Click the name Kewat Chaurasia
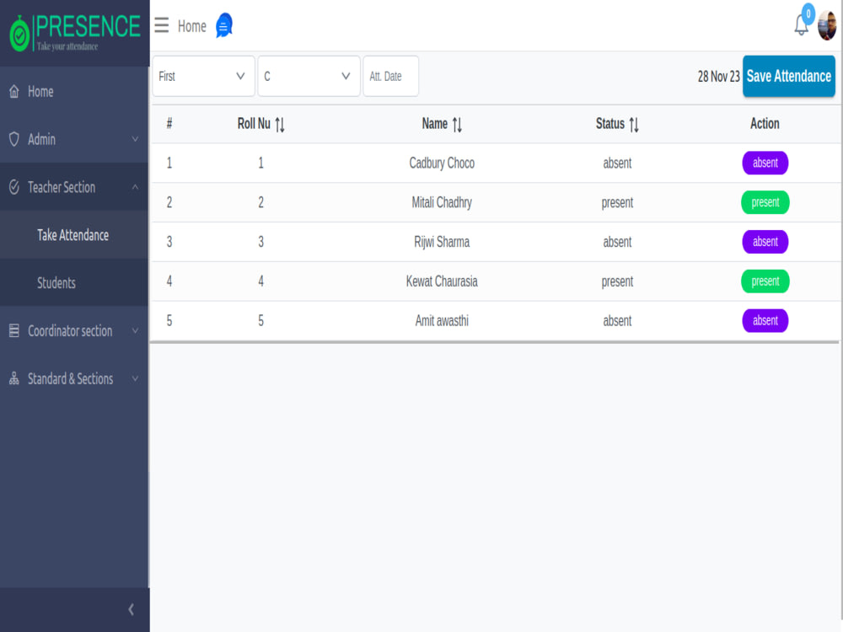Screen dimensions: 843x632 point(442,281)
